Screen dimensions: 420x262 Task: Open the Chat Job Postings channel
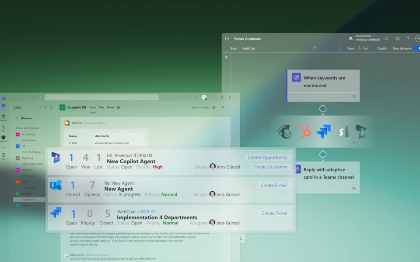click(x=31, y=152)
